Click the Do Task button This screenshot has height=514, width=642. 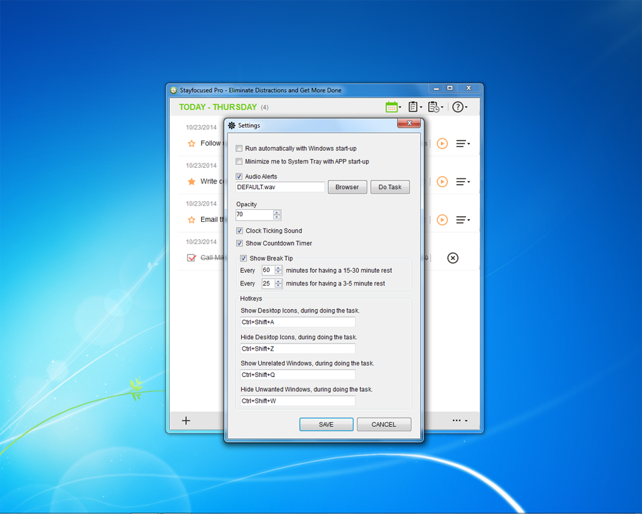[389, 187]
